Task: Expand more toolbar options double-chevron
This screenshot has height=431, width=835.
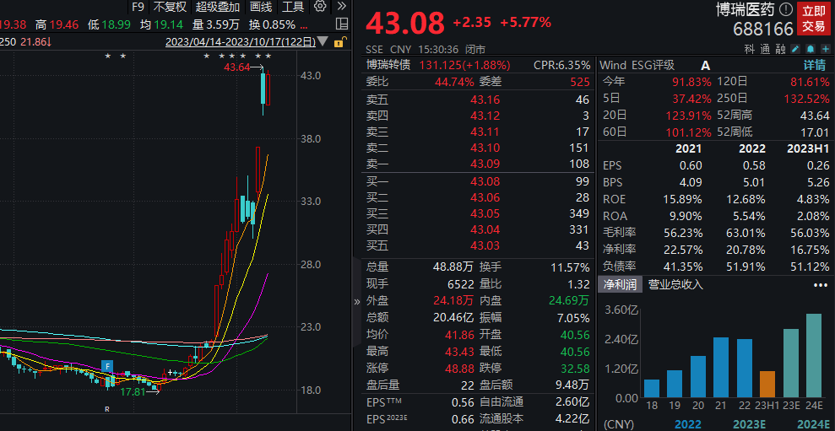Action: pyautogui.click(x=342, y=7)
